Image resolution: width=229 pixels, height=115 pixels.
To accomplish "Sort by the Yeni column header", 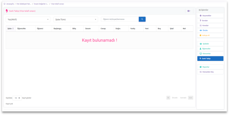I will (150, 29).
